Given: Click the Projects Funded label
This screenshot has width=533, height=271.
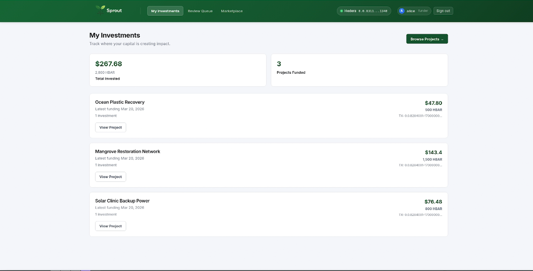Looking at the screenshot, I should [291, 72].
